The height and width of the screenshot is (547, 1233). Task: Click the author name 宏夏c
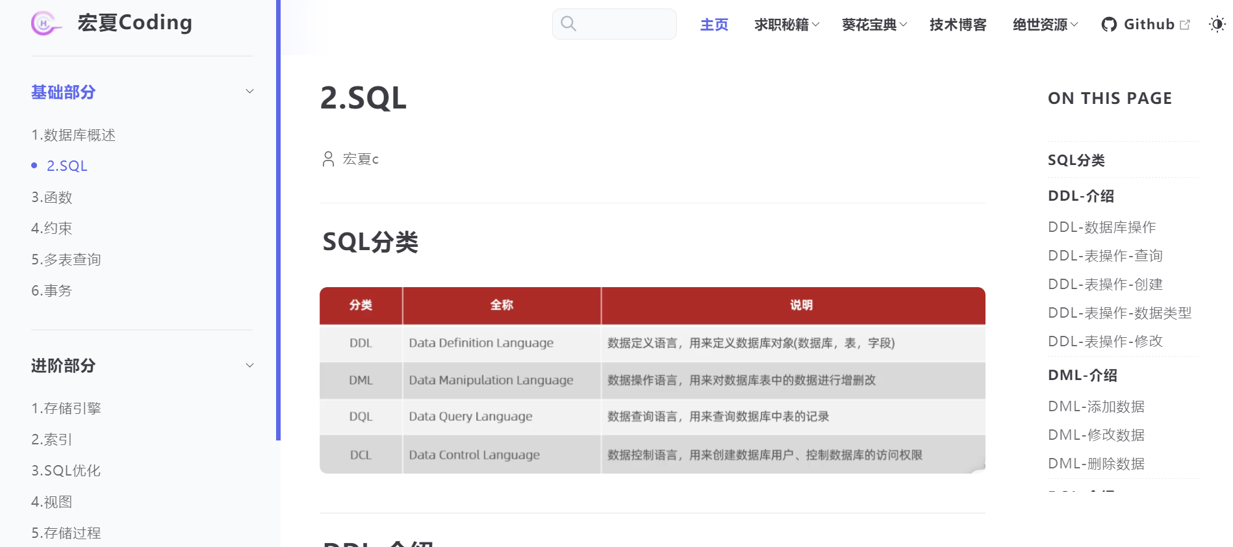point(361,159)
